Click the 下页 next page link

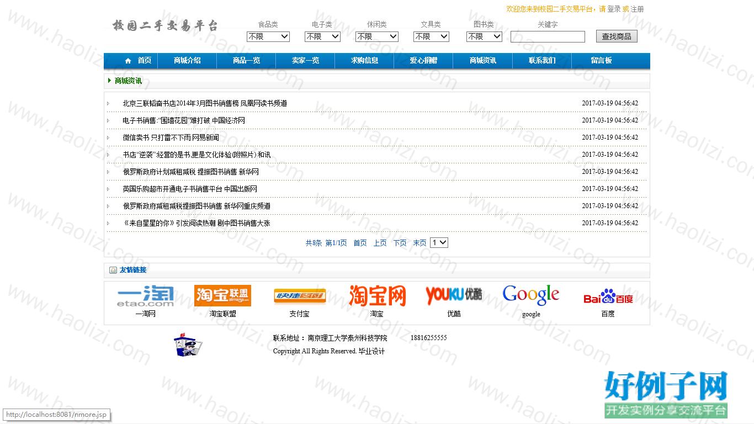(400, 243)
